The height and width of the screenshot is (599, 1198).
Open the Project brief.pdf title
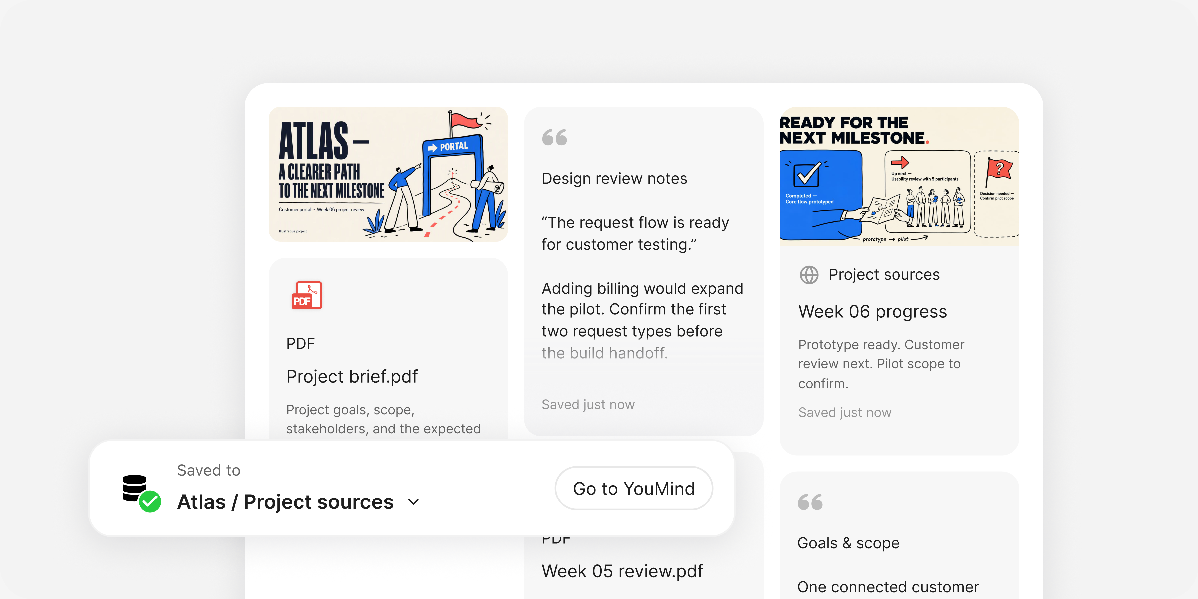pos(352,376)
